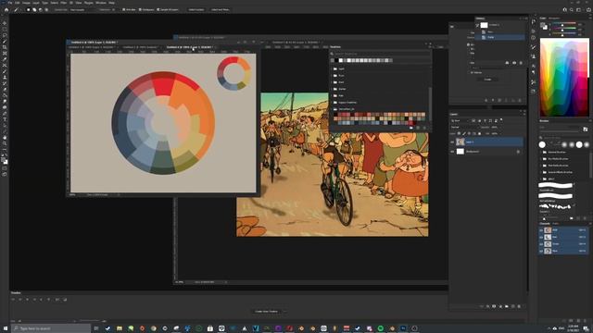This screenshot has width=593, height=333.
Task: Click the Spotify icon in the taskbar
Action: coord(381,328)
